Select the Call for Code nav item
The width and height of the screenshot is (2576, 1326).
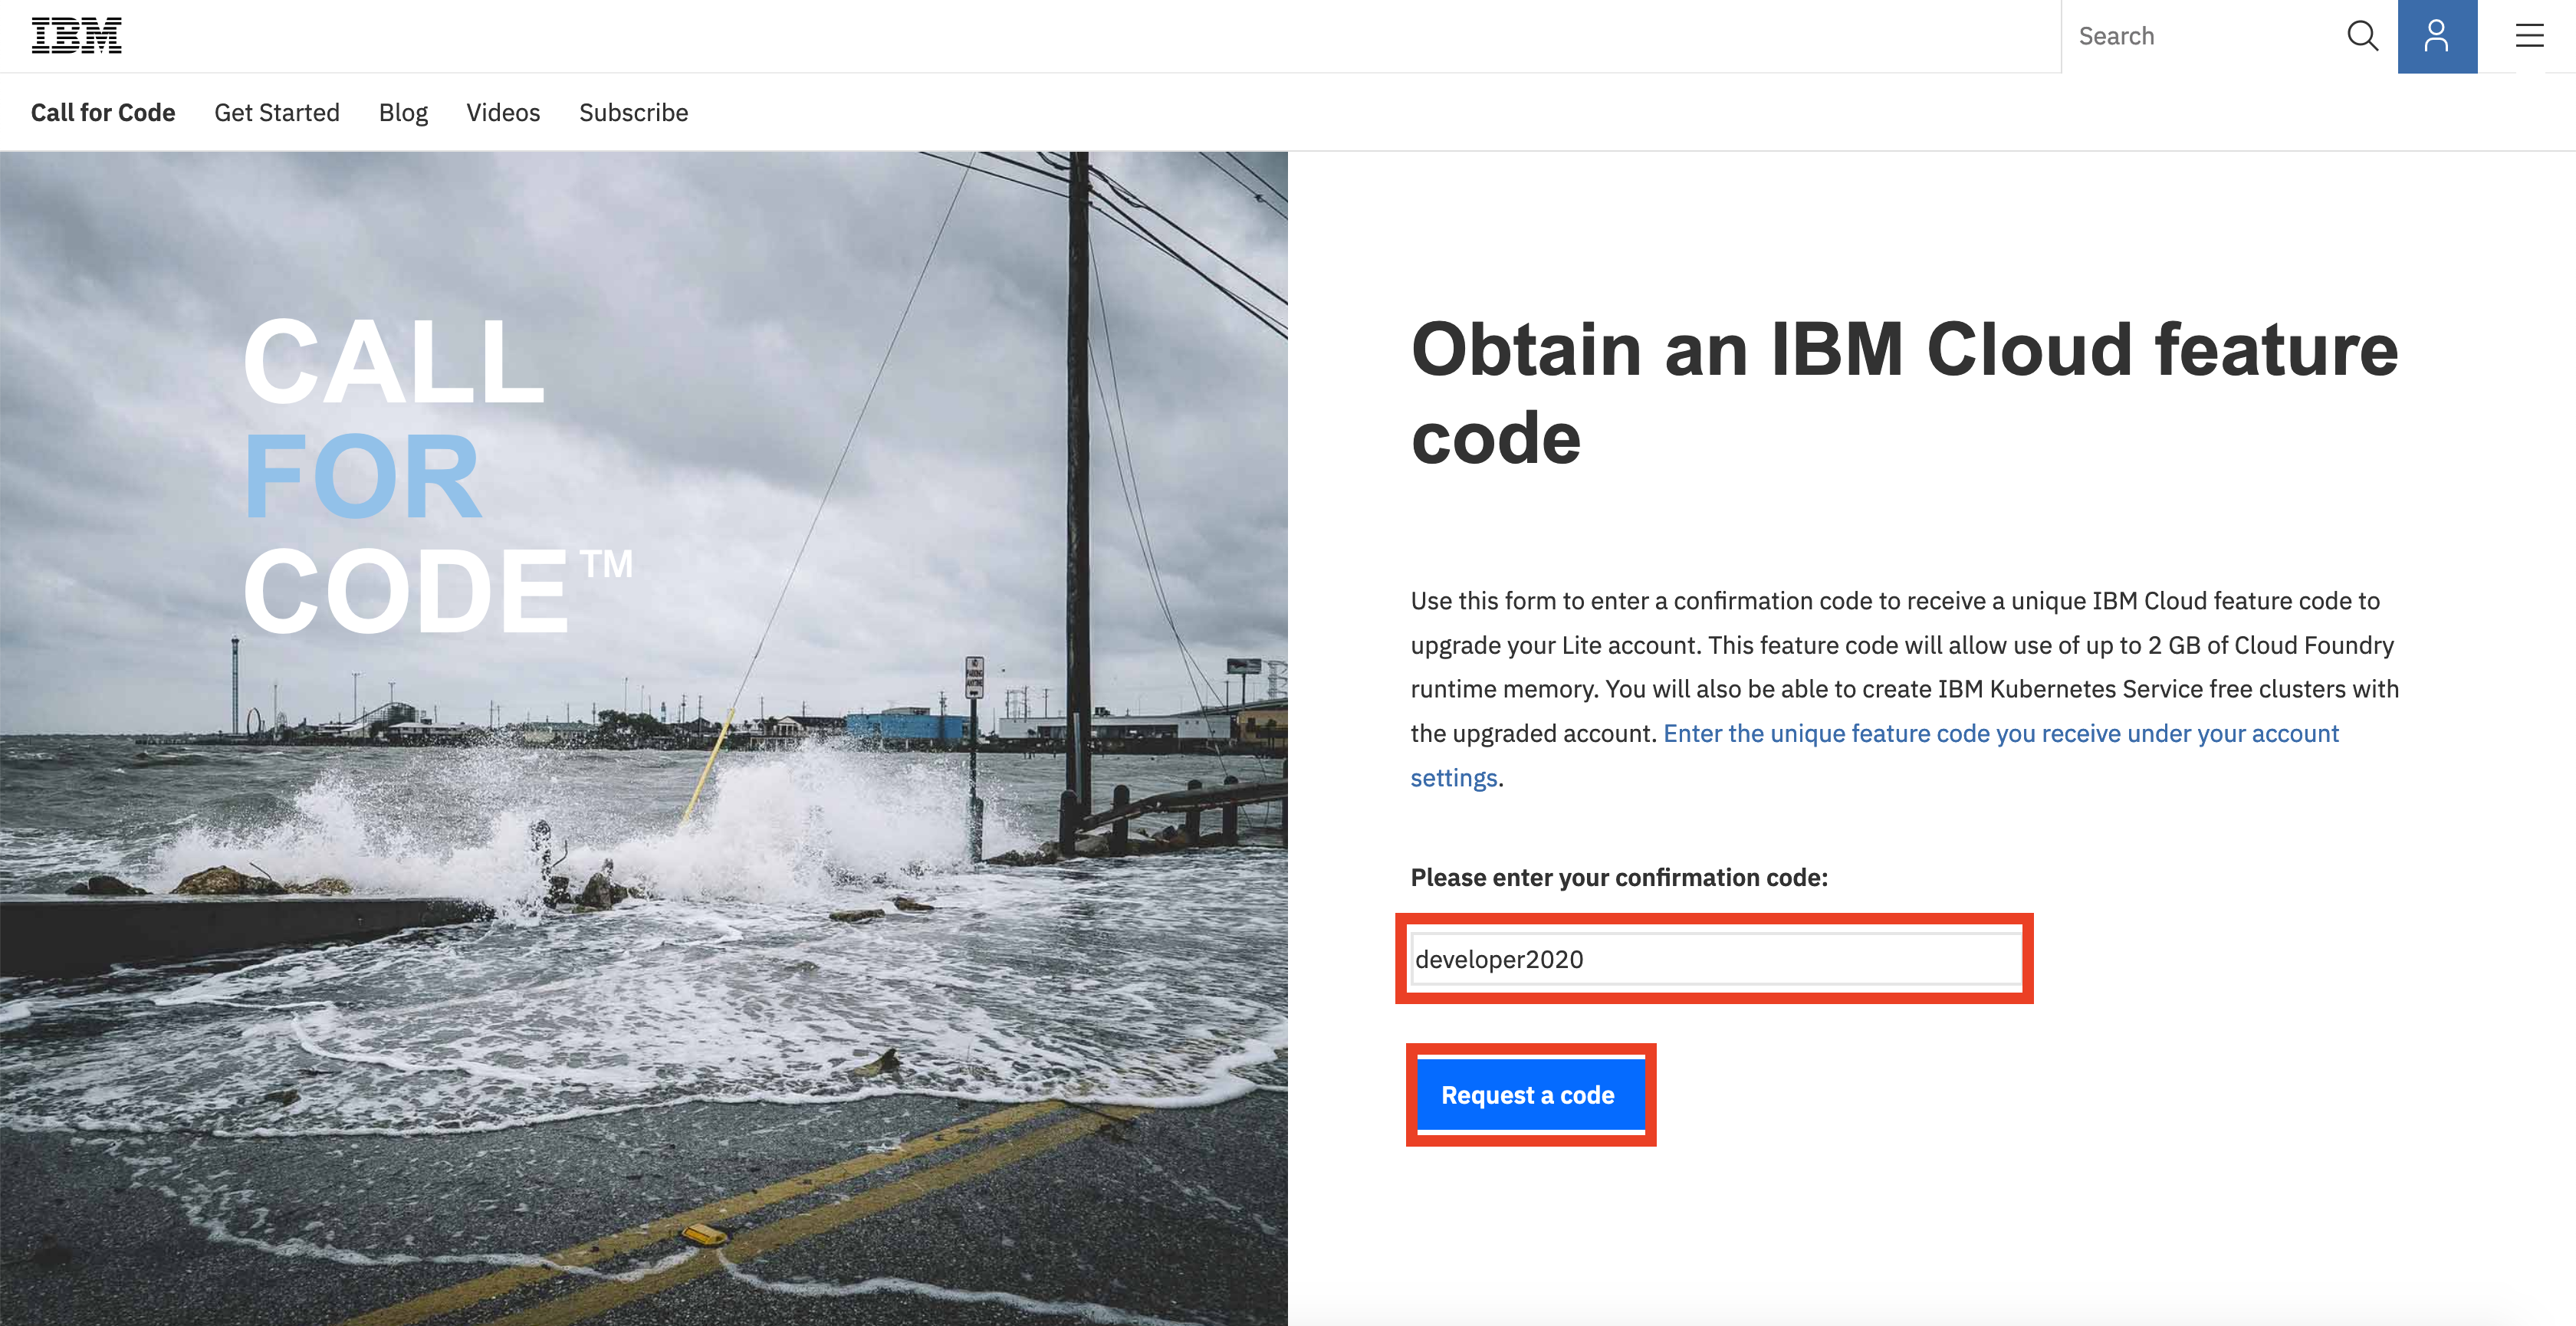click(103, 112)
